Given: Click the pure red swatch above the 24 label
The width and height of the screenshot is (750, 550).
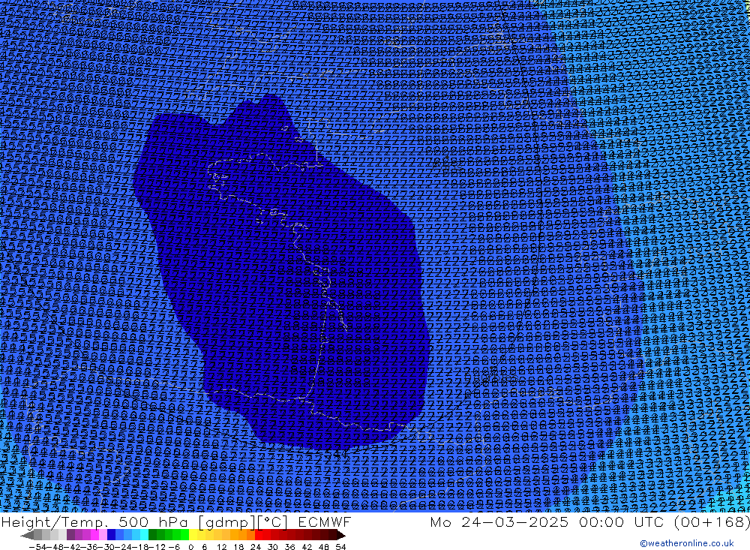Looking at the screenshot, I should click(259, 535).
